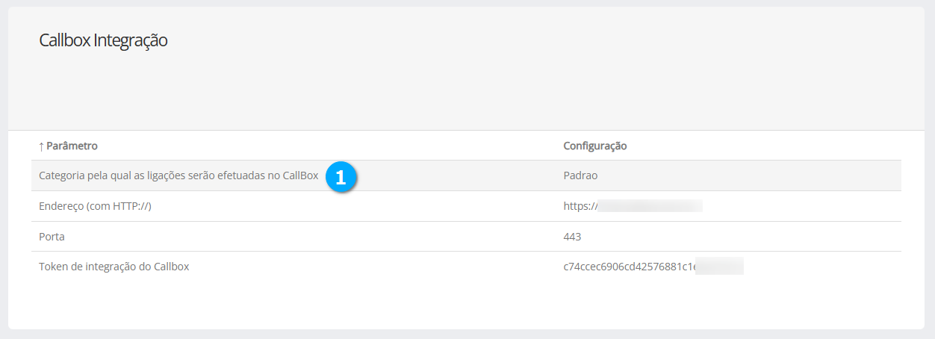Open the Padrao configuration value

pyautogui.click(x=580, y=176)
